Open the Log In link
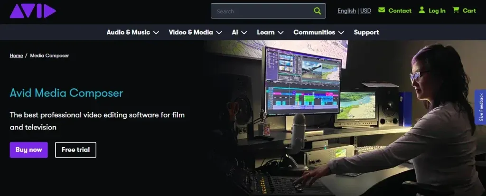Viewport: 486px width, 196px height. (x=437, y=11)
